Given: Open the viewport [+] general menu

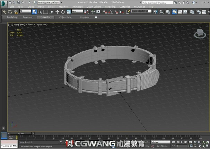Looking at the screenshot, I should point(9,25).
